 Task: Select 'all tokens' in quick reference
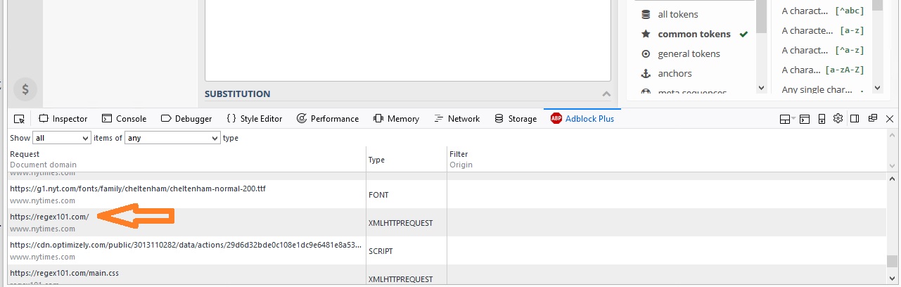pyautogui.click(x=678, y=14)
